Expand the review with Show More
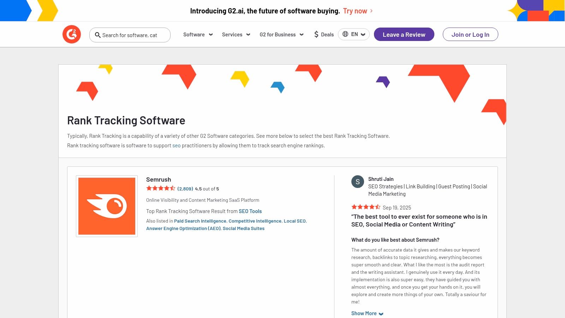565x318 pixels. click(367, 313)
